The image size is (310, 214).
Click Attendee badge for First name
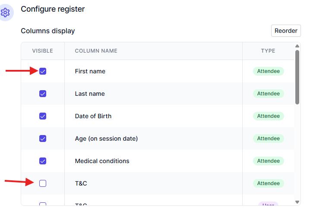click(268, 71)
